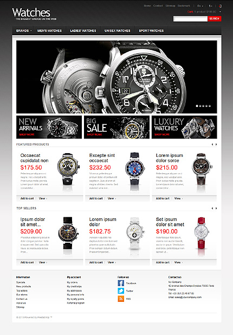Select the last slider pagination dot

[x=210, y=106]
